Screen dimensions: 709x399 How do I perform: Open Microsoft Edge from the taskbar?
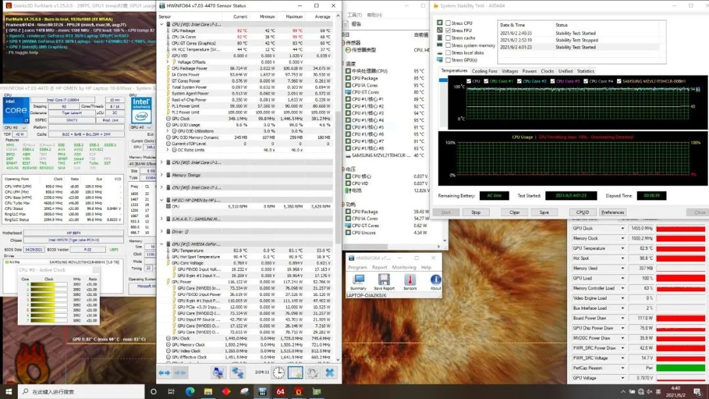pos(190,391)
